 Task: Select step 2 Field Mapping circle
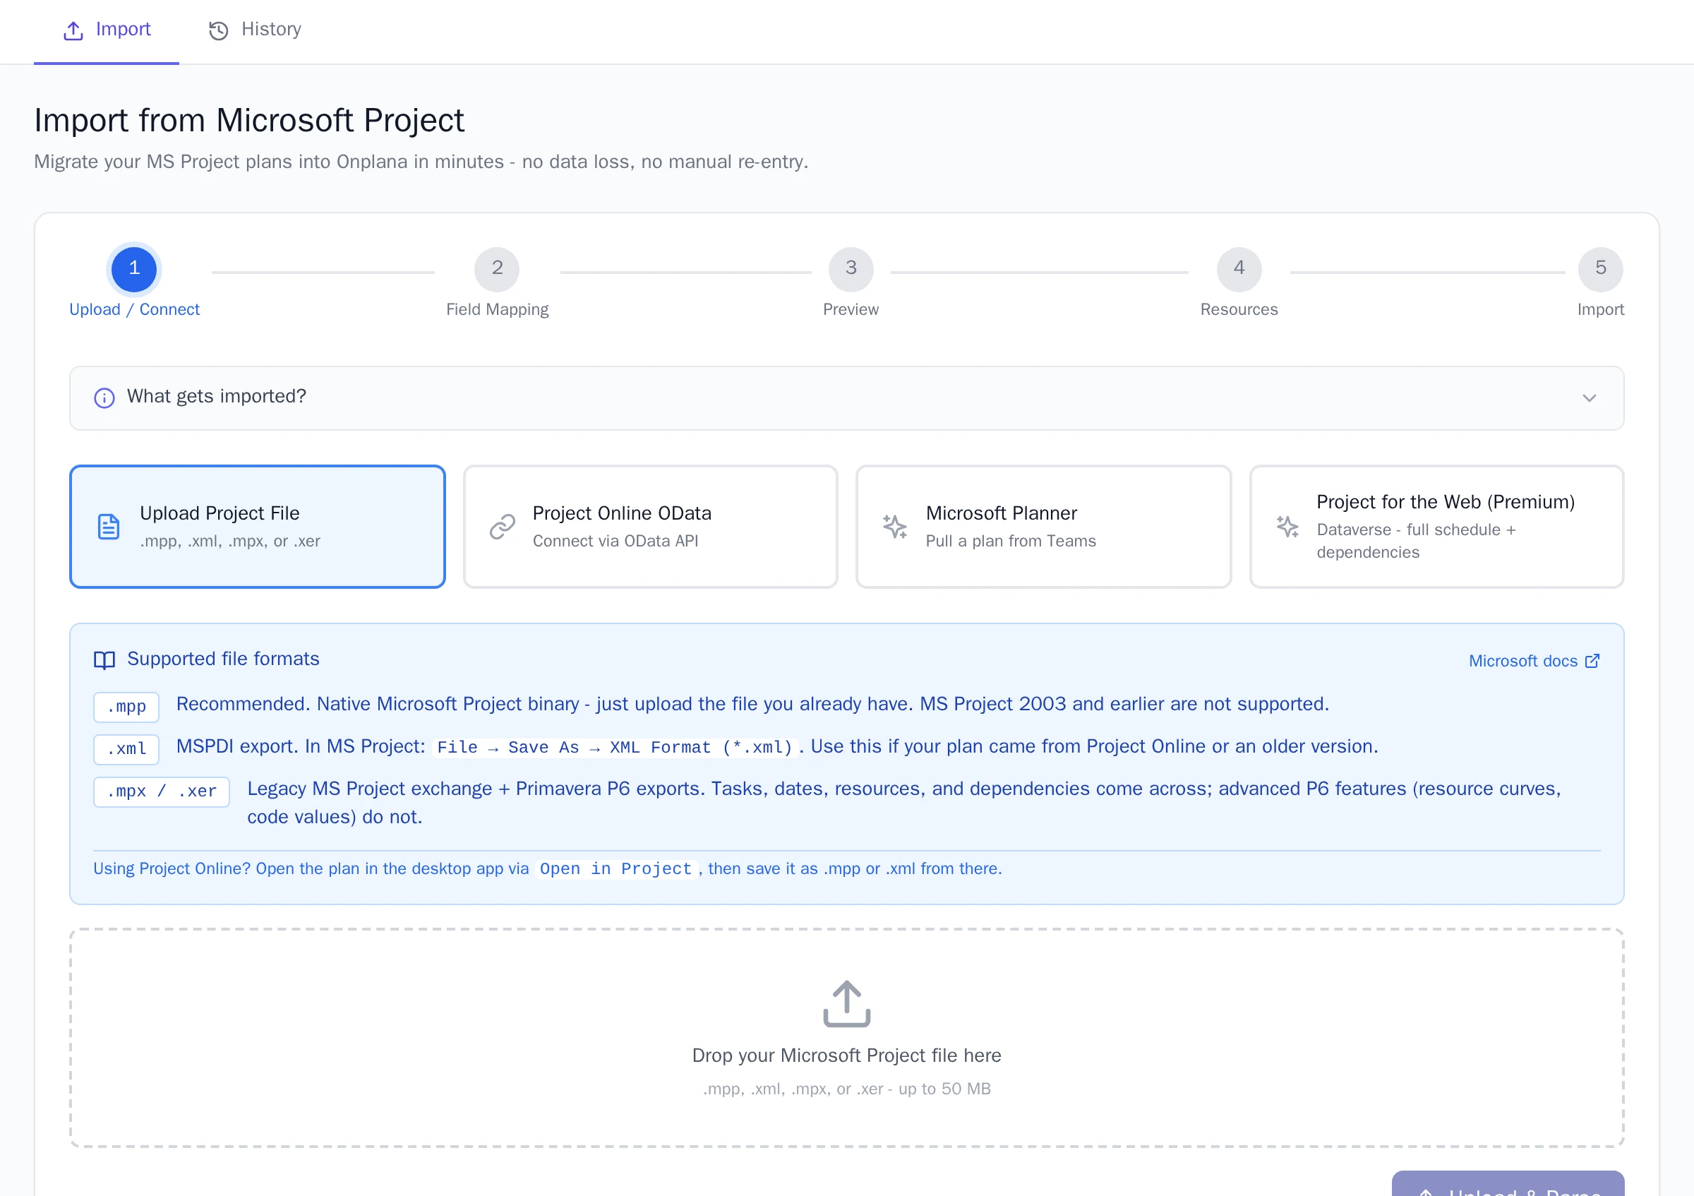498,268
